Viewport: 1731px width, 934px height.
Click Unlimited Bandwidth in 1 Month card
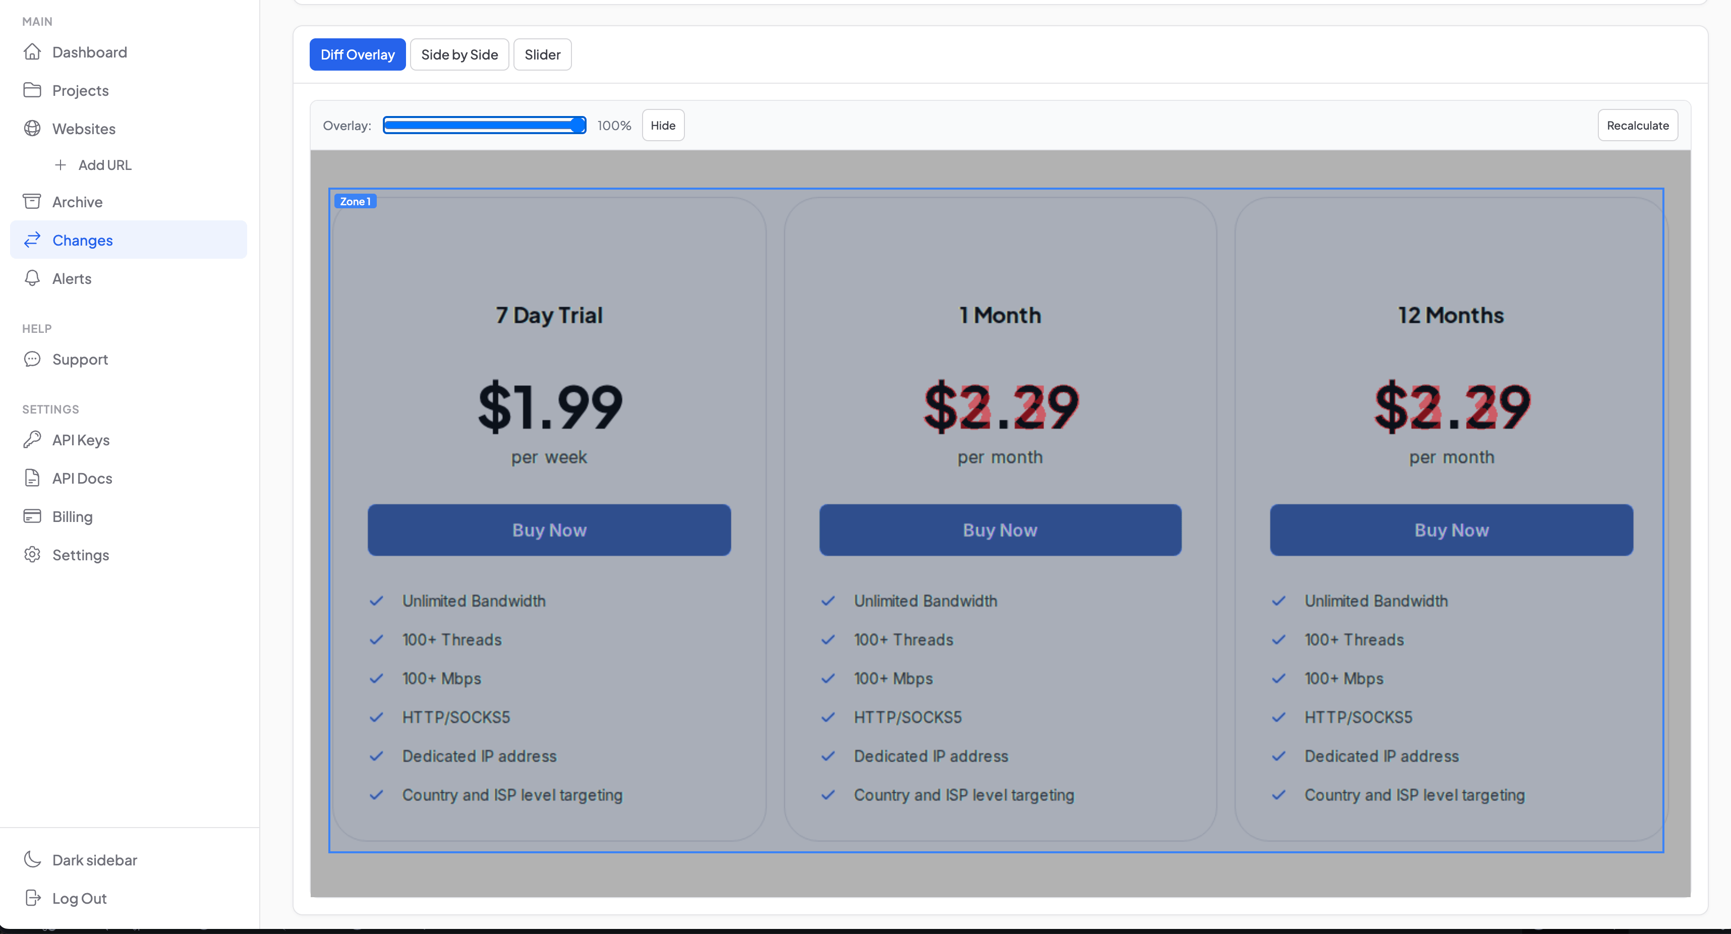(x=926, y=601)
